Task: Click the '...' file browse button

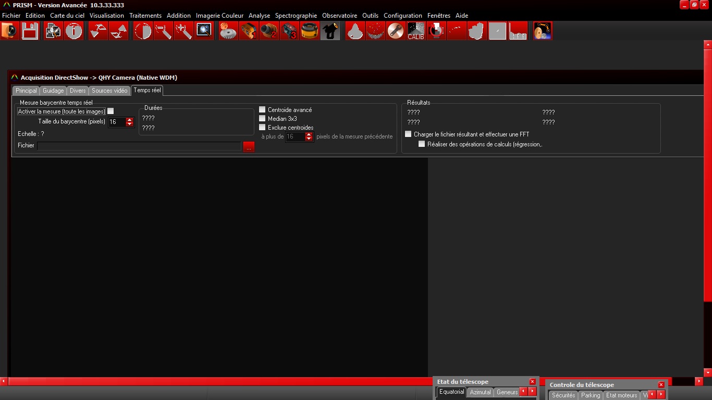Action: pyautogui.click(x=249, y=147)
